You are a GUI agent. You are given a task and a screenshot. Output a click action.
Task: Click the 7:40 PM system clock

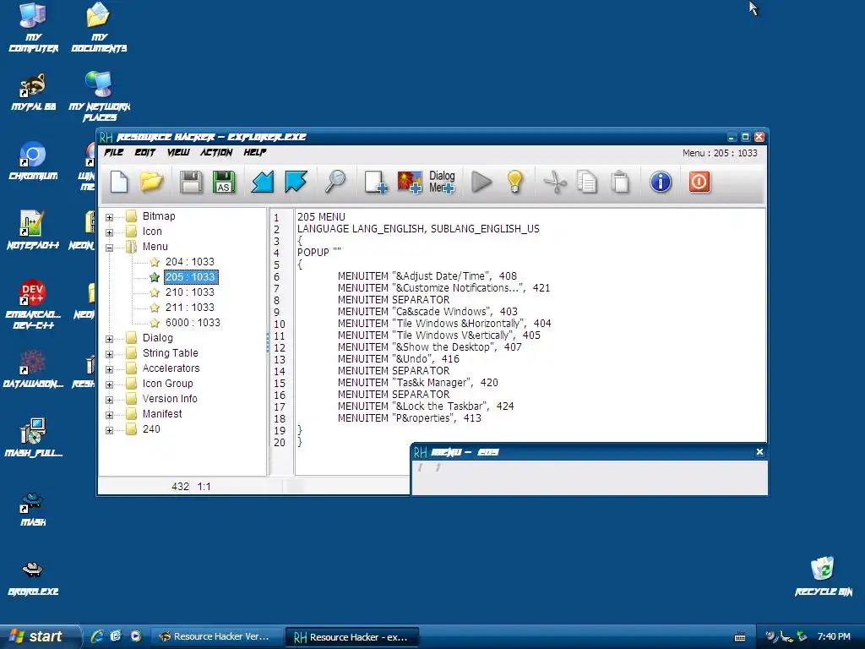coord(834,636)
